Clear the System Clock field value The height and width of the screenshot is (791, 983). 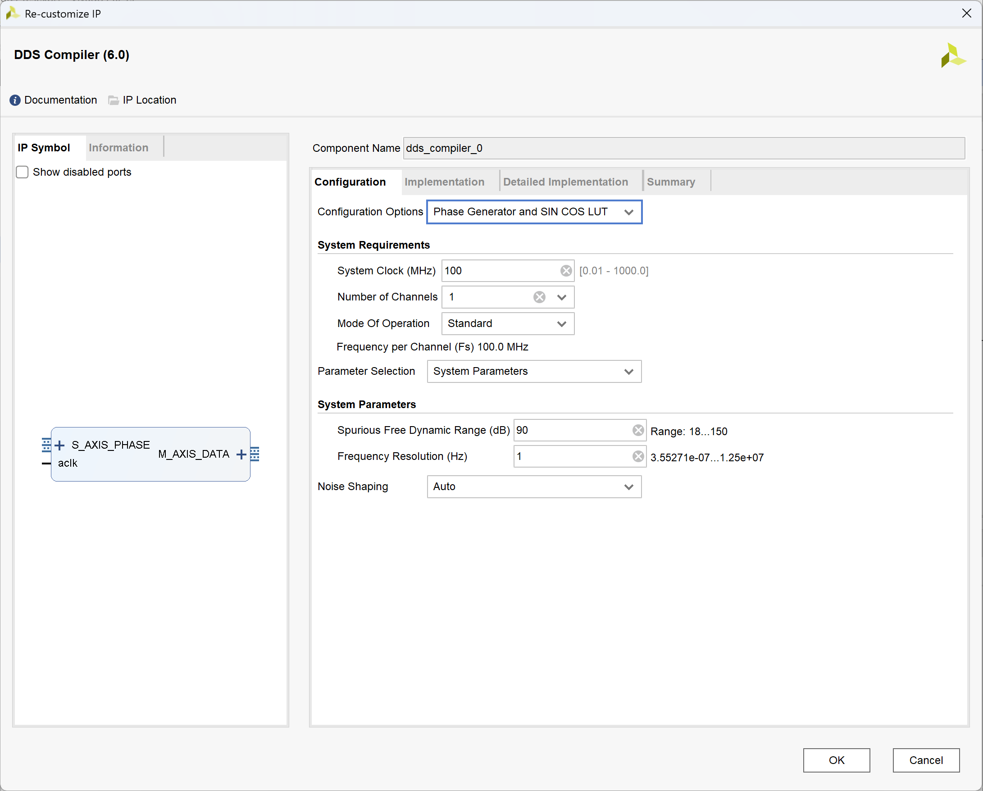click(566, 271)
